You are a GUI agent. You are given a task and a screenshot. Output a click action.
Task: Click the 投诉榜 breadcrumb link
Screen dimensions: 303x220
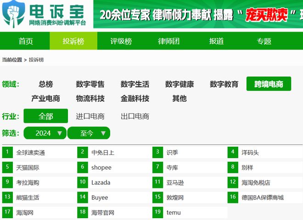pos(36,60)
